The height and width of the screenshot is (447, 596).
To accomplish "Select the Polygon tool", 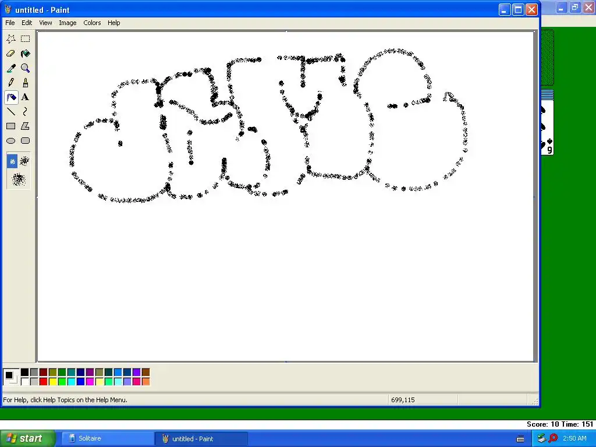I will [x=25, y=126].
